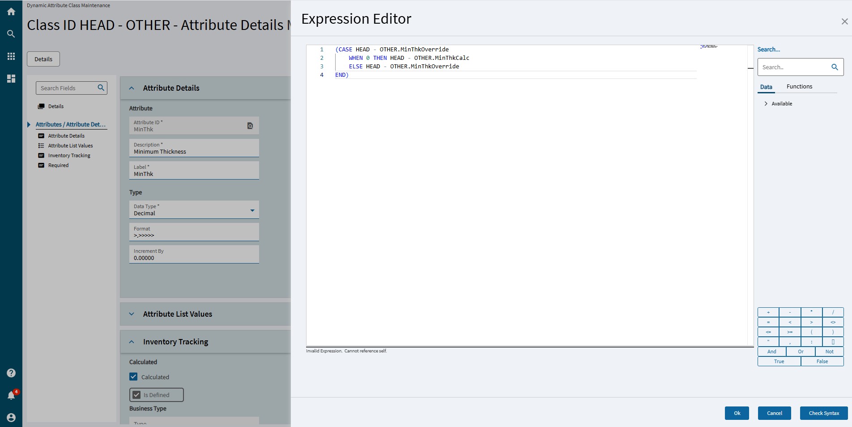Click the code minimap in the editor
Image resolution: width=852 pixels, height=427 pixels.
point(709,46)
